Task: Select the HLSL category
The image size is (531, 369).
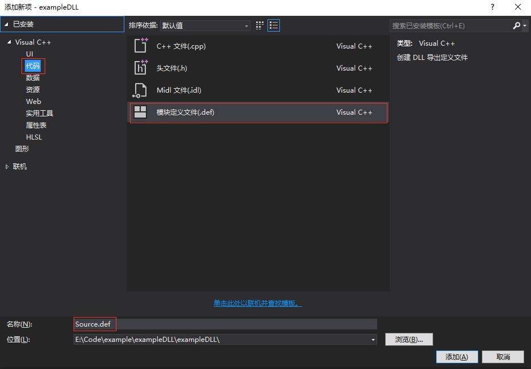Action: tap(34, 137)
